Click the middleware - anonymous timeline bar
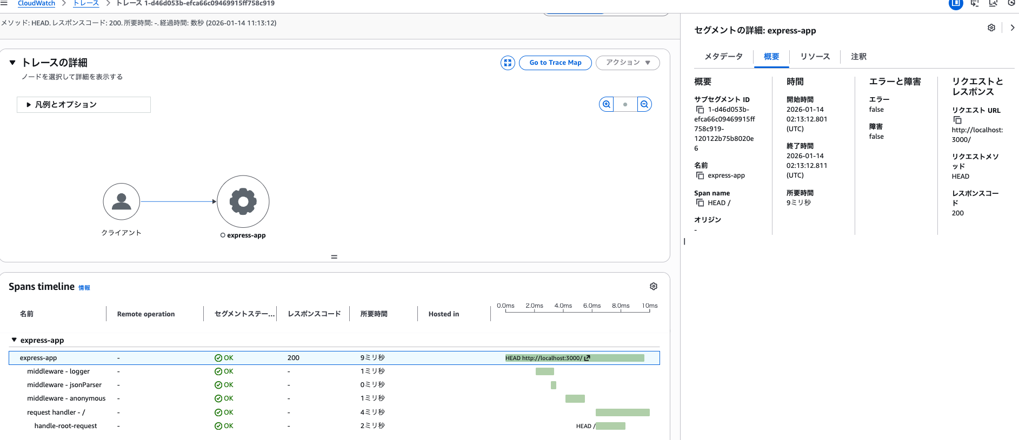Image resolution: width=1019 pixels, height=440 pixels. tap(575, 398)
